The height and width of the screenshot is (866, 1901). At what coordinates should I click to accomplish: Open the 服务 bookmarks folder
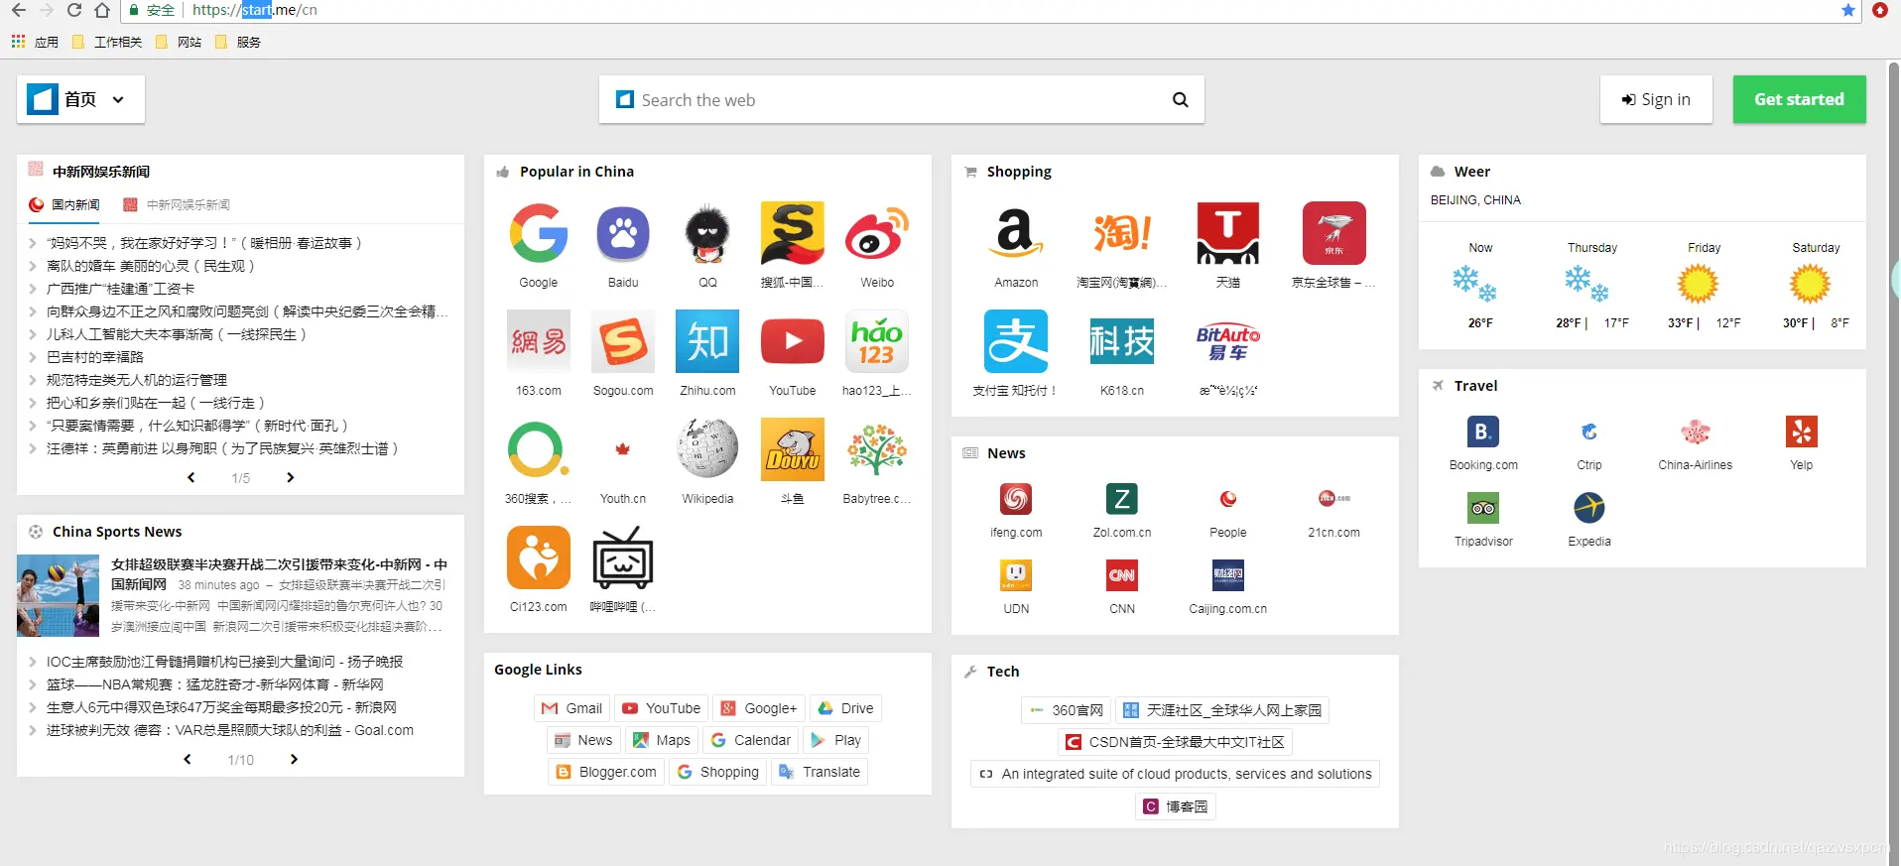(x=238, y=42)
